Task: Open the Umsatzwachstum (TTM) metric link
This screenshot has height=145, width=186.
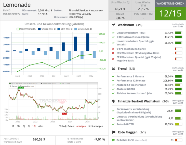Action: tap(131, 33)
